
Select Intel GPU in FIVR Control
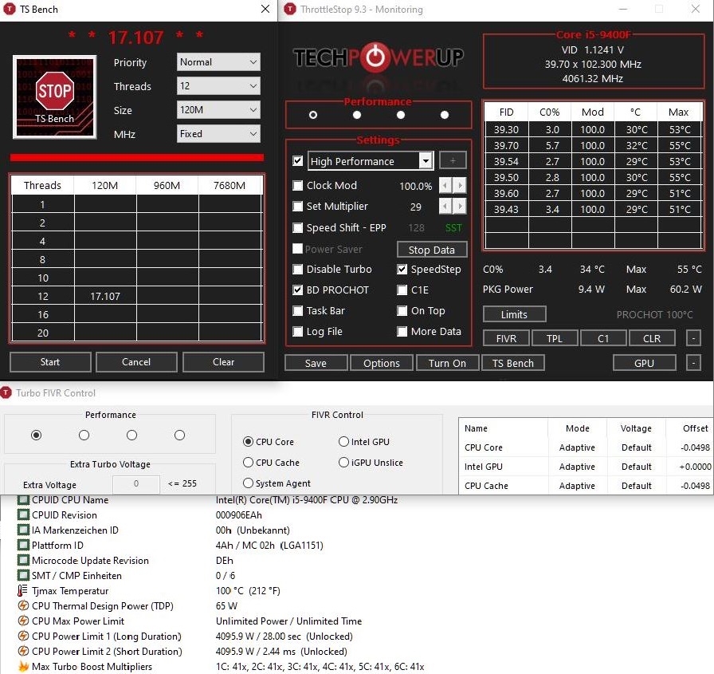pyautogui.click(x=343, y=442)
